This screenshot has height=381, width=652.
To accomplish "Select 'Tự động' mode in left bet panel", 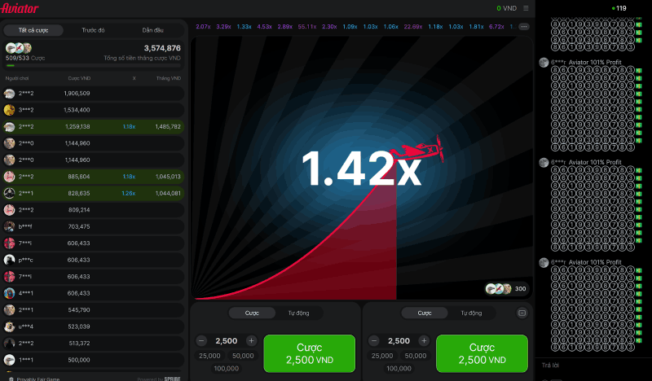I will click(298, 313).
